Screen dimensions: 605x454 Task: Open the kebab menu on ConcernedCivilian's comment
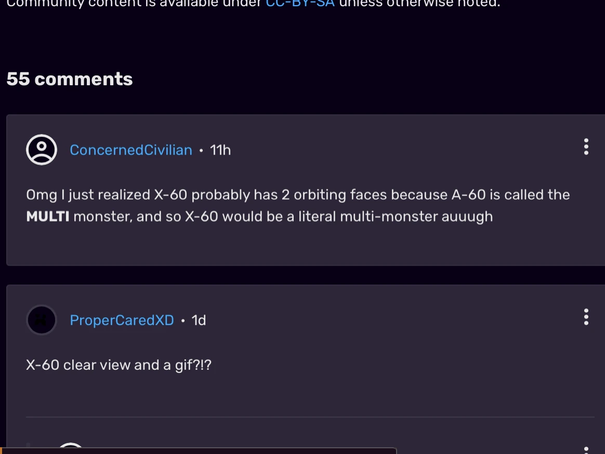(x=586, y=147)
